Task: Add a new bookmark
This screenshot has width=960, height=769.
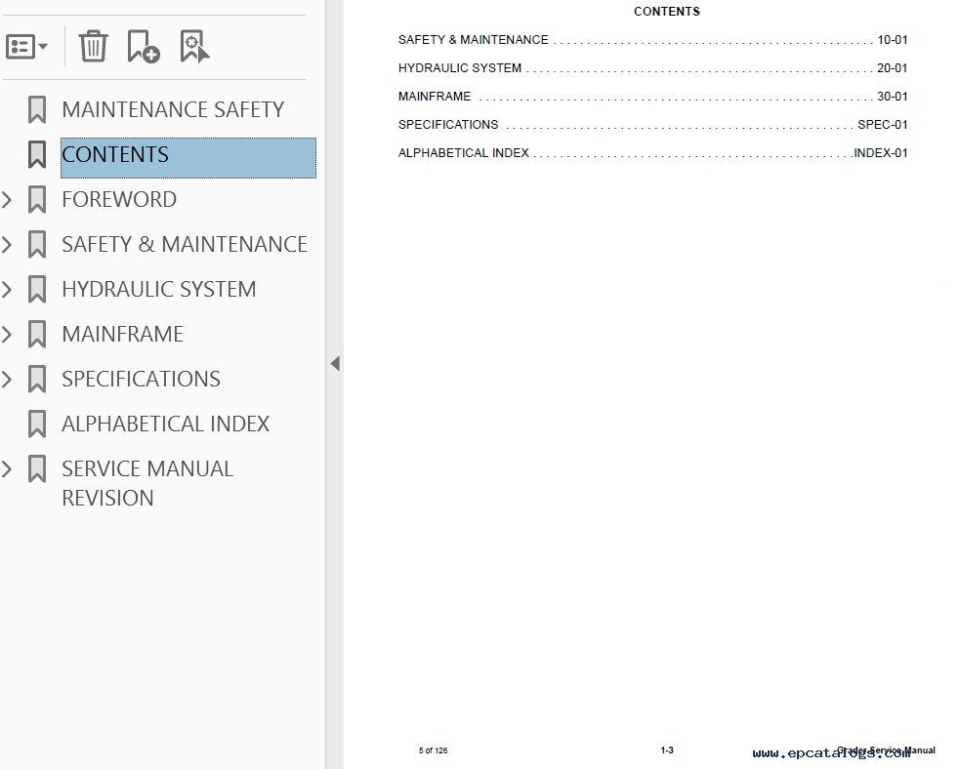Action: pos(144,46)
